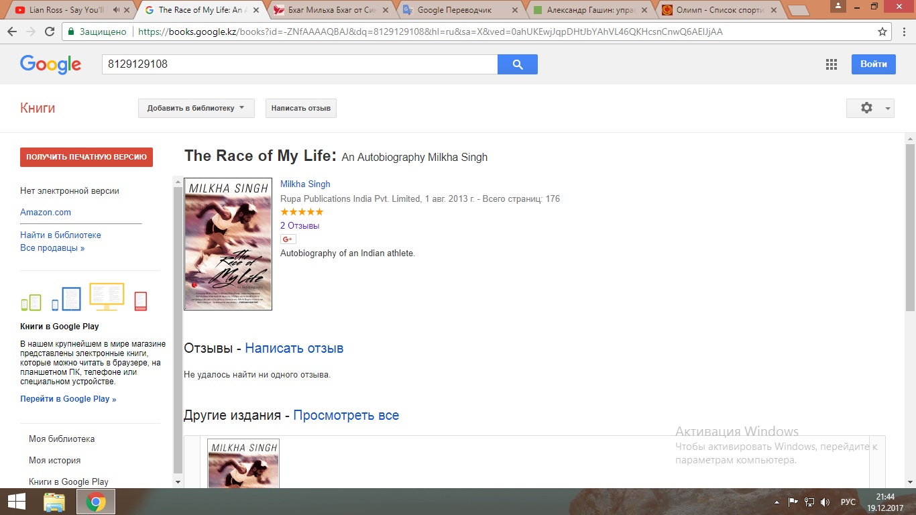Click other edition cover thumbnail
The image size is (916, 515).
[243, 463]
